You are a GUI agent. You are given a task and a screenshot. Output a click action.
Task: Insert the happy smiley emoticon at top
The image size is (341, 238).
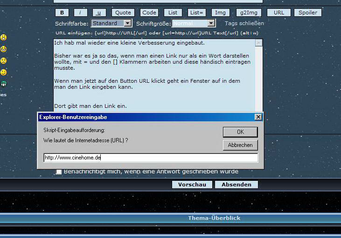click(3, 37)
